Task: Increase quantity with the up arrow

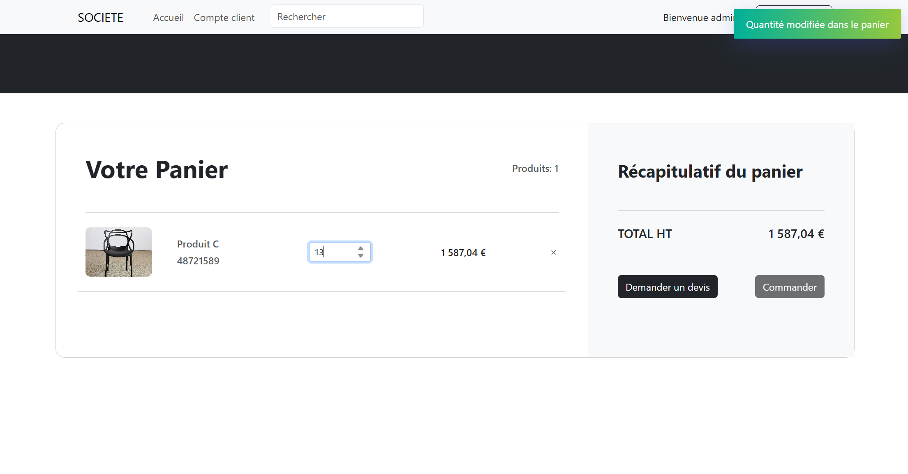Action: 360,248
